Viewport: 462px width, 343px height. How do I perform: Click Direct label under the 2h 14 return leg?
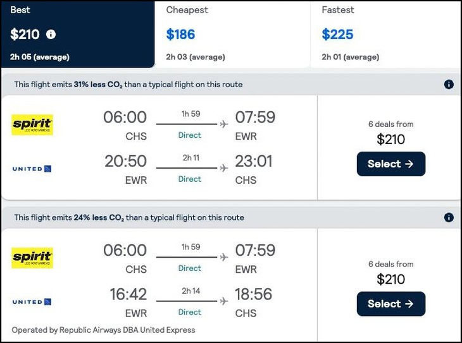[x=189, y=312]
